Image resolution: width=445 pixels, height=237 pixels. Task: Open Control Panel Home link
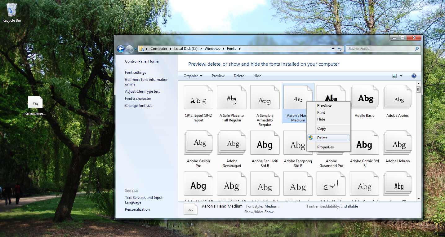pos(142,61)
